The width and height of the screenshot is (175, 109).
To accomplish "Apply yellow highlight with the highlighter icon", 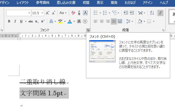I will point(60,21).
